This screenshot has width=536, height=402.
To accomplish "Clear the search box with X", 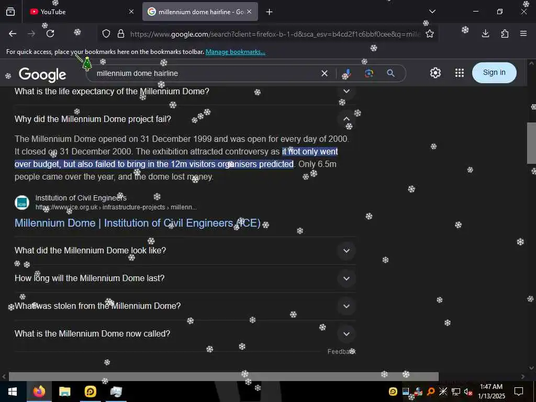I will coord(325,73).
